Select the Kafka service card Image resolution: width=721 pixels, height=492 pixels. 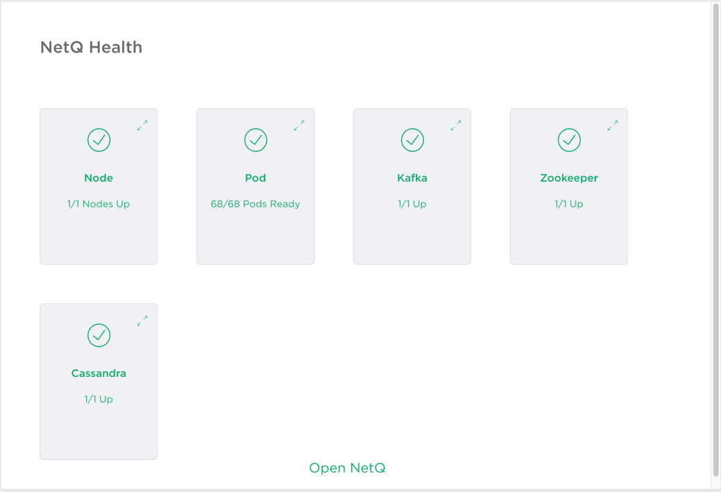point(412,186)
